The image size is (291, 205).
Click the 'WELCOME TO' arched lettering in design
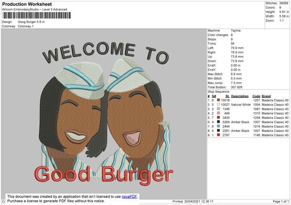click(x=106, y=52)
